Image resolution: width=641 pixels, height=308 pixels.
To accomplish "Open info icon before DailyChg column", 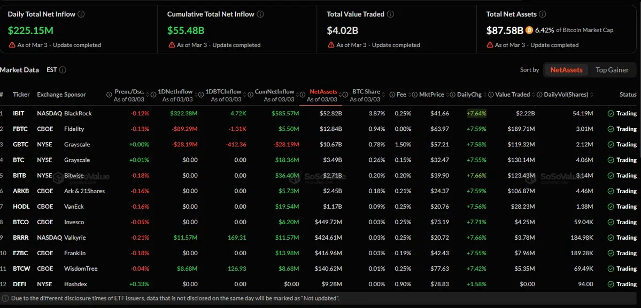I will (x=452, y=94).
